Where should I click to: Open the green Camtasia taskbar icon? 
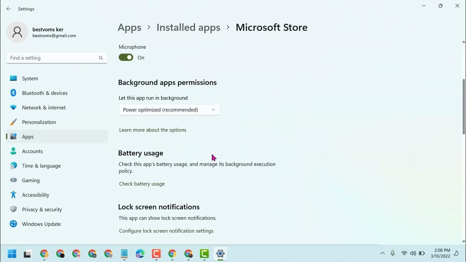tap(204, 254)
